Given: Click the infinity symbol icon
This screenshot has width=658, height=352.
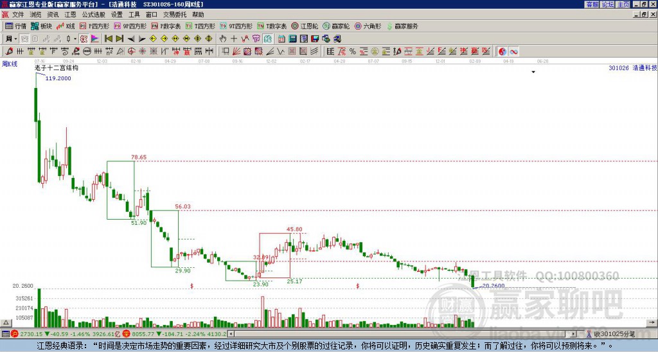Looking at the screenshot, I should pos(513,51).
